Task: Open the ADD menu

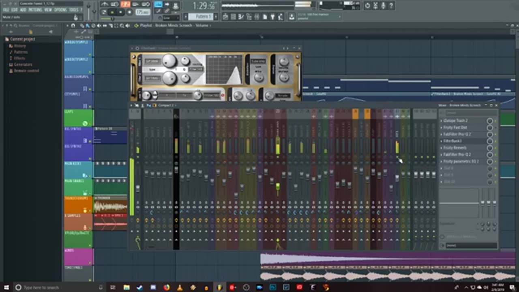Action: pyautogui.click(x=23, y=10)
